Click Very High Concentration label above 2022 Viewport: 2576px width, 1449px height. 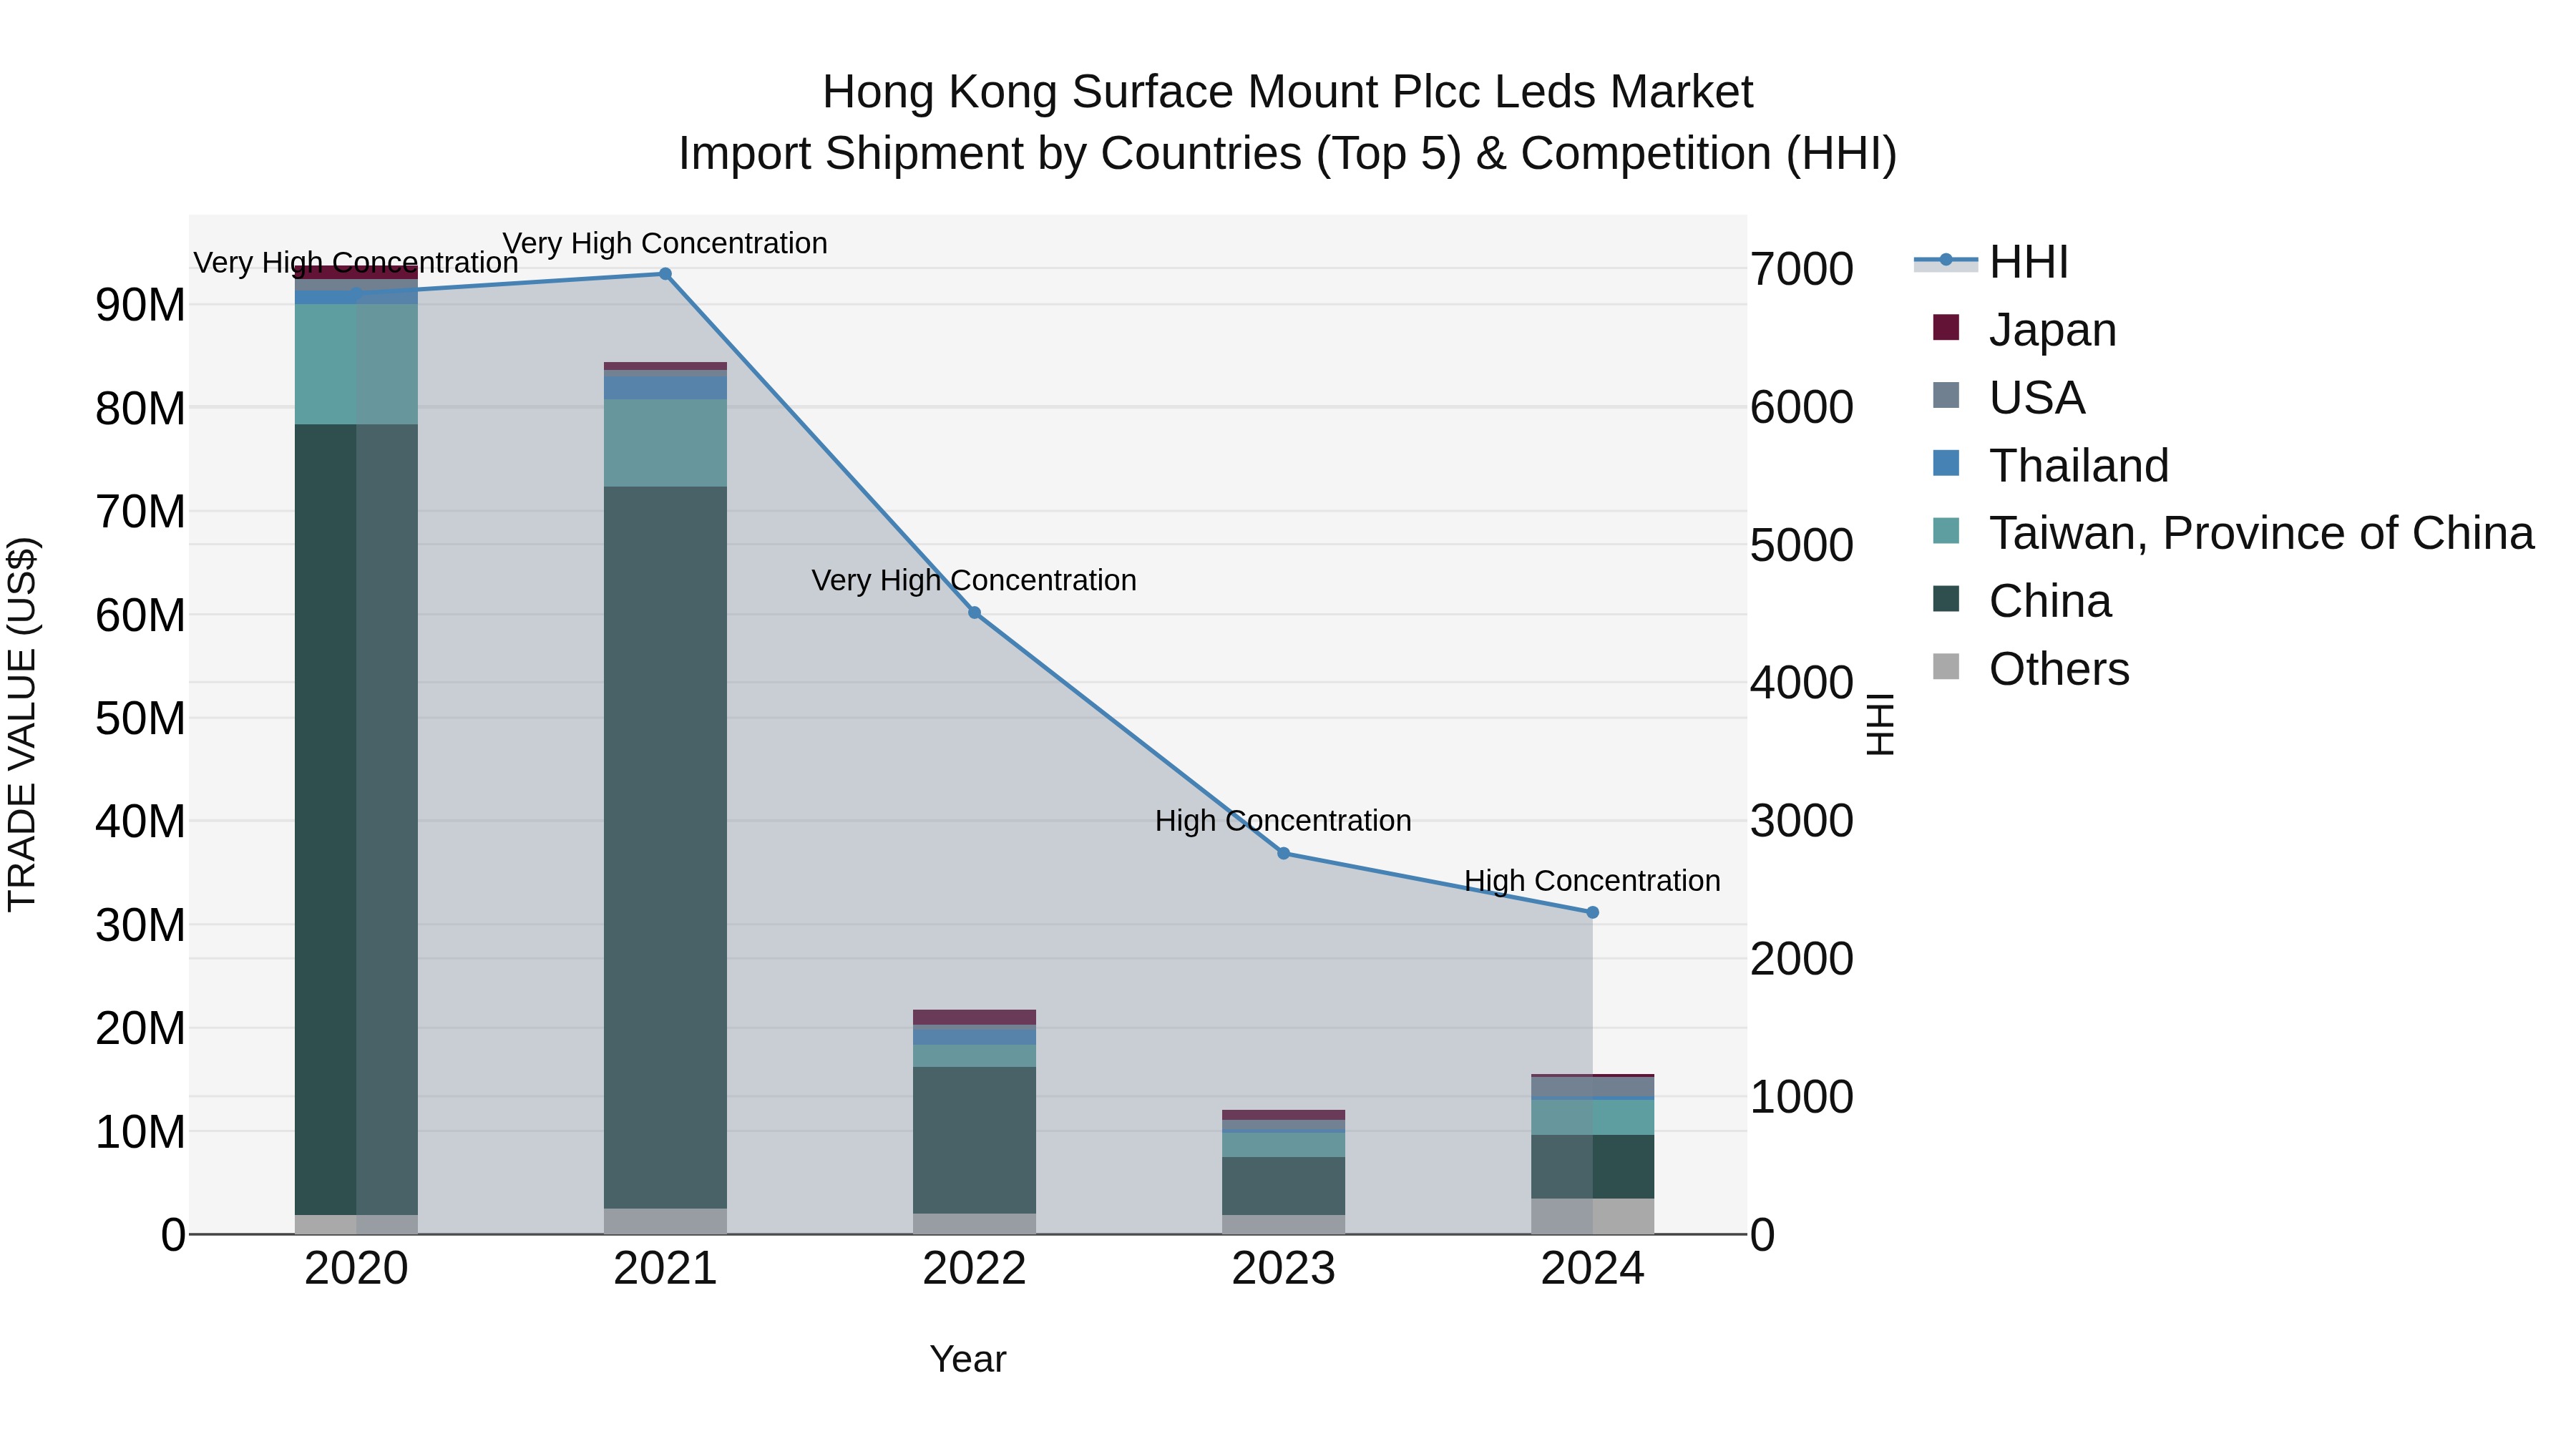point(974,580)
